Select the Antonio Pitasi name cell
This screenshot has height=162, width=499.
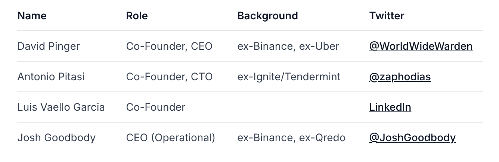(x=51, y=77)
